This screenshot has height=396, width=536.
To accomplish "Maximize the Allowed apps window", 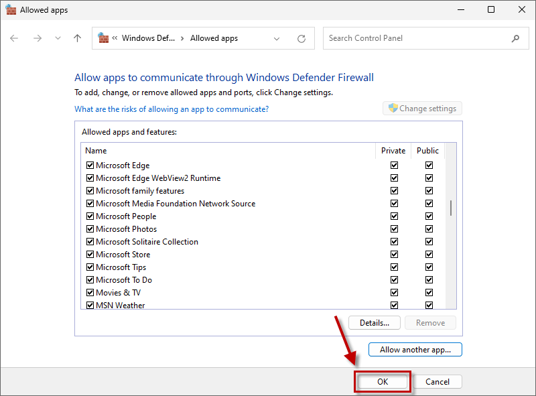I will click(491, 9).
